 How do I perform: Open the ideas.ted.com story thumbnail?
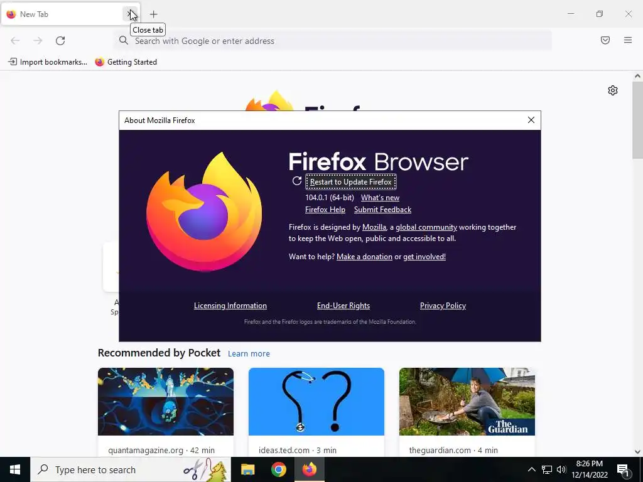point(316,402)
